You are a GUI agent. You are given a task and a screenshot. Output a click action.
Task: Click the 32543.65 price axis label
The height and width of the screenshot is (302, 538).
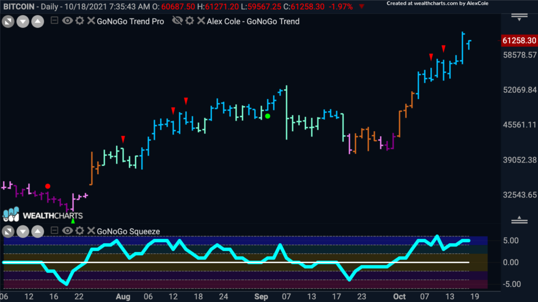[x=520, y=195]
